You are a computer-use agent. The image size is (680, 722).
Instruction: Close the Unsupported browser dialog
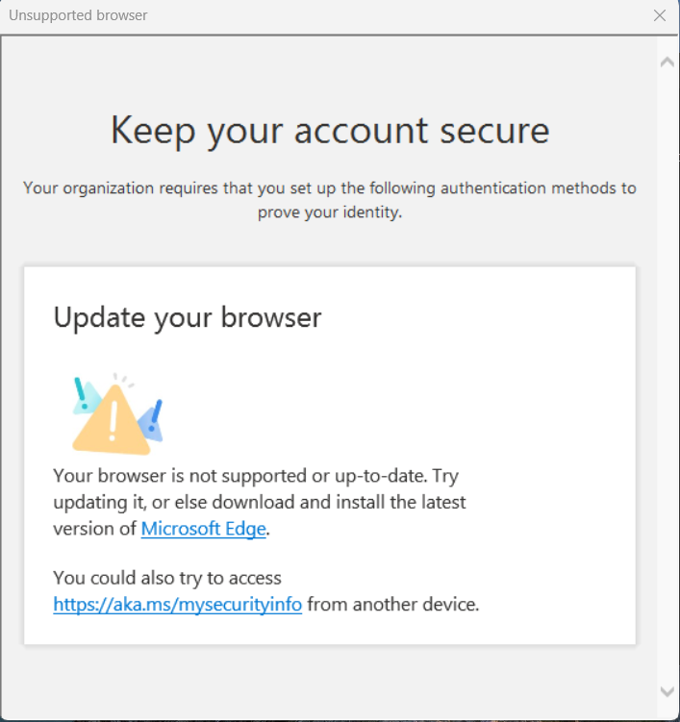pyautogui.click(x=659, y=15)
